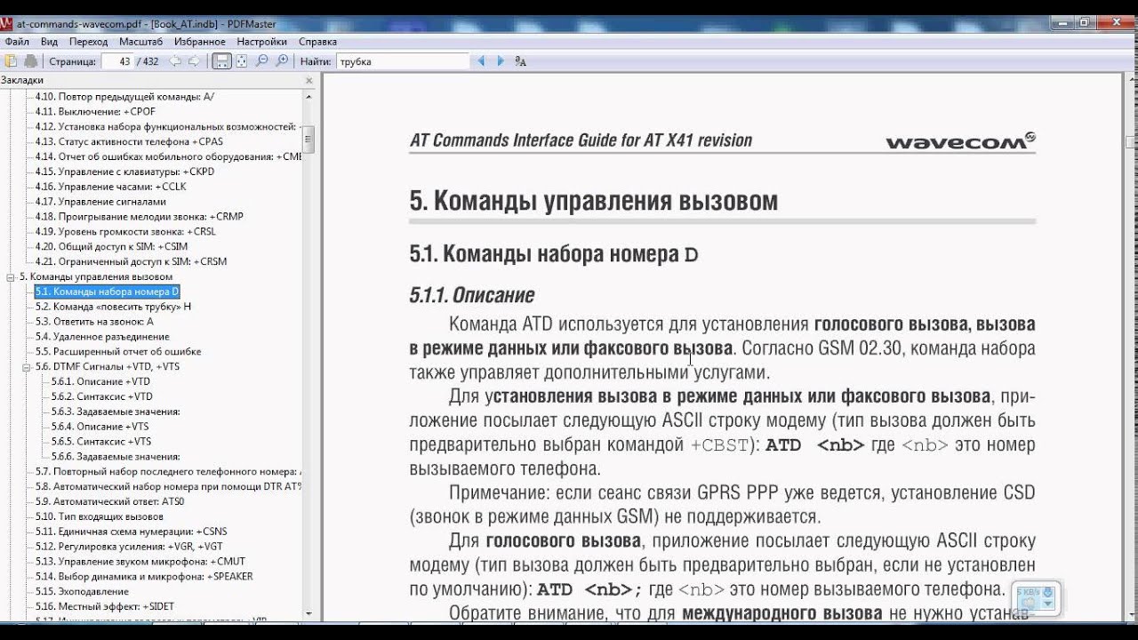Viewport: 1138px width, 640px height.
Task: Select facing pages layout icon
Action: pyautogui.click(x=242, y=61)
